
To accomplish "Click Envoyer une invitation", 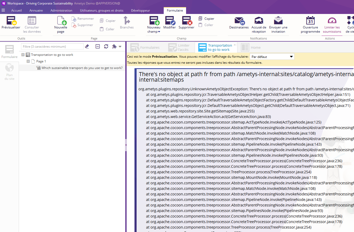I will point(278,25).
